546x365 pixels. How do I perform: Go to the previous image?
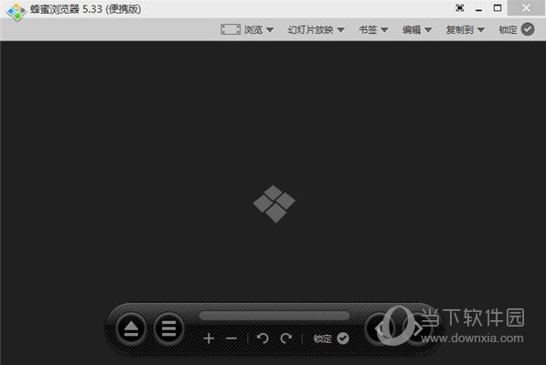coord(380,328)
